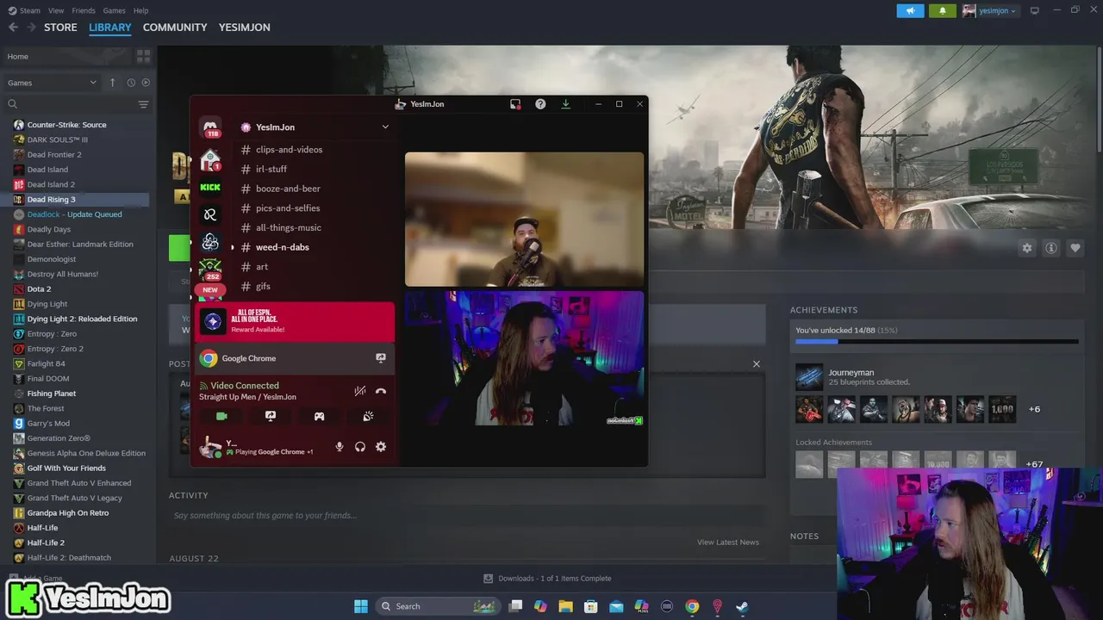The image size is (1103, 620).
Task: Deafen audio with Discord headphones icon
Action: [x=360, y=447]
